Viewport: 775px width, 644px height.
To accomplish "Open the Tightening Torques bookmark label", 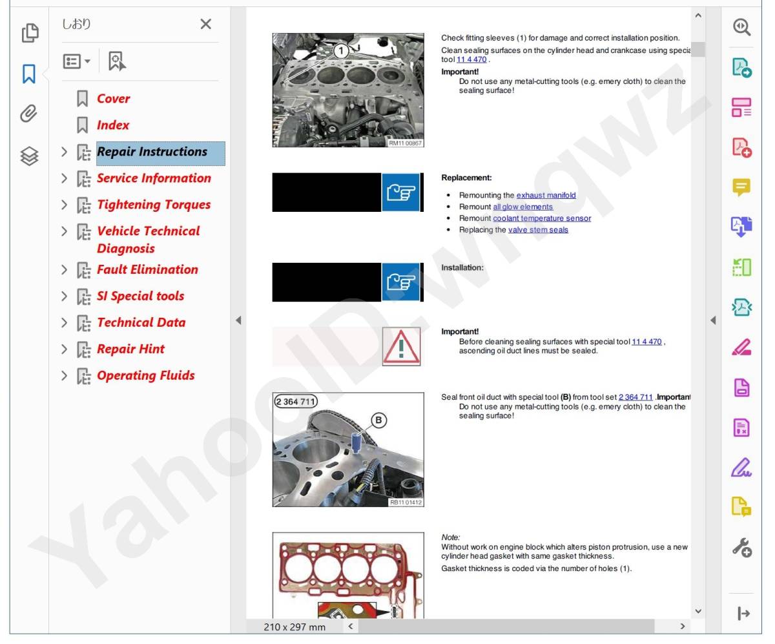I will (x=154, y=205).
